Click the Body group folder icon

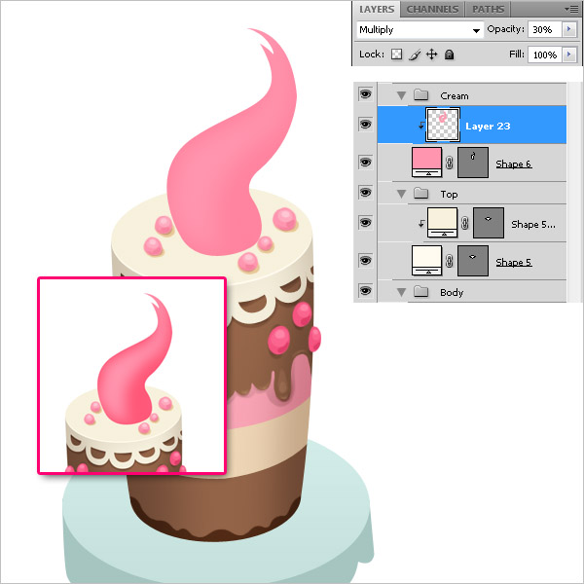(420, 291)
